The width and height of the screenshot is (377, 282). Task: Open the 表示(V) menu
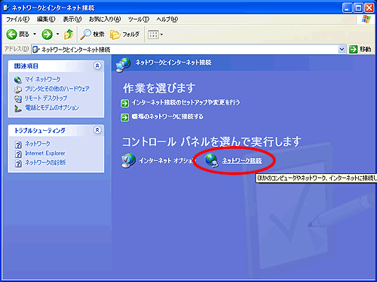click(72, 20)
